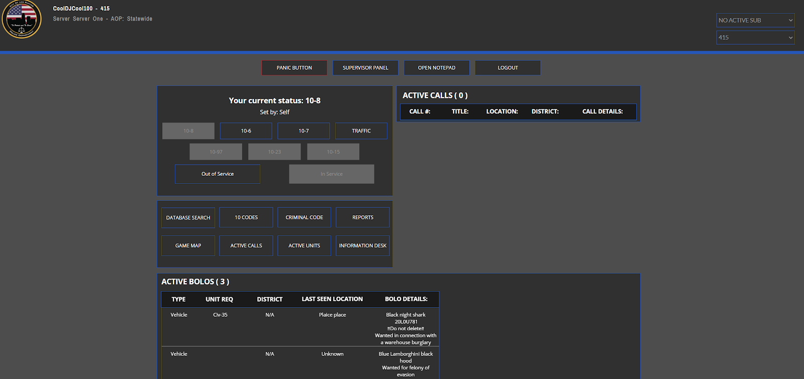
Task: Set status to 10-6
Action: (x=246, y=131)
